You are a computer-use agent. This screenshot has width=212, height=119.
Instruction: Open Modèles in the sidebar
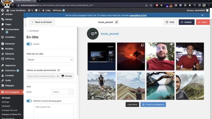9,49
